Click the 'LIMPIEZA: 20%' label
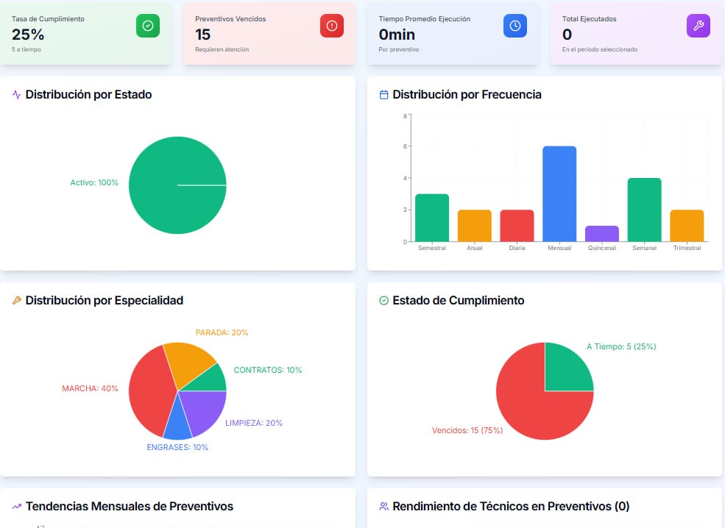The width and height of the screenshot is (725, 528). point(254,423)
